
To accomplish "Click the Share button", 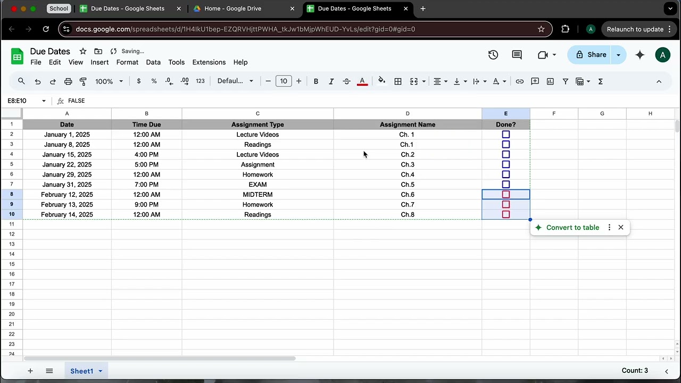I will click(591, 55).
